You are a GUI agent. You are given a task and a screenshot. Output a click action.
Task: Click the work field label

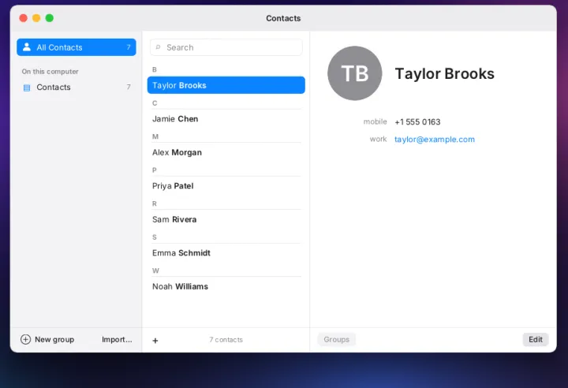378,139
